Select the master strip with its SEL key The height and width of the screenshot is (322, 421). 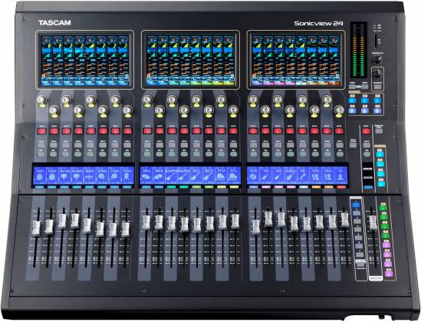pyautogui.click(x=367, y=154)
